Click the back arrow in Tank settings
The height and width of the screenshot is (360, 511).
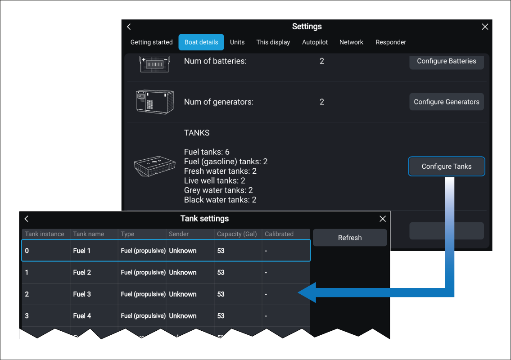(27, 219)
